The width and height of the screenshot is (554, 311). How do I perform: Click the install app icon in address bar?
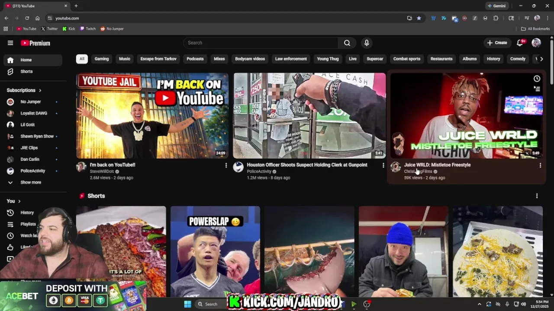[409, 18]
